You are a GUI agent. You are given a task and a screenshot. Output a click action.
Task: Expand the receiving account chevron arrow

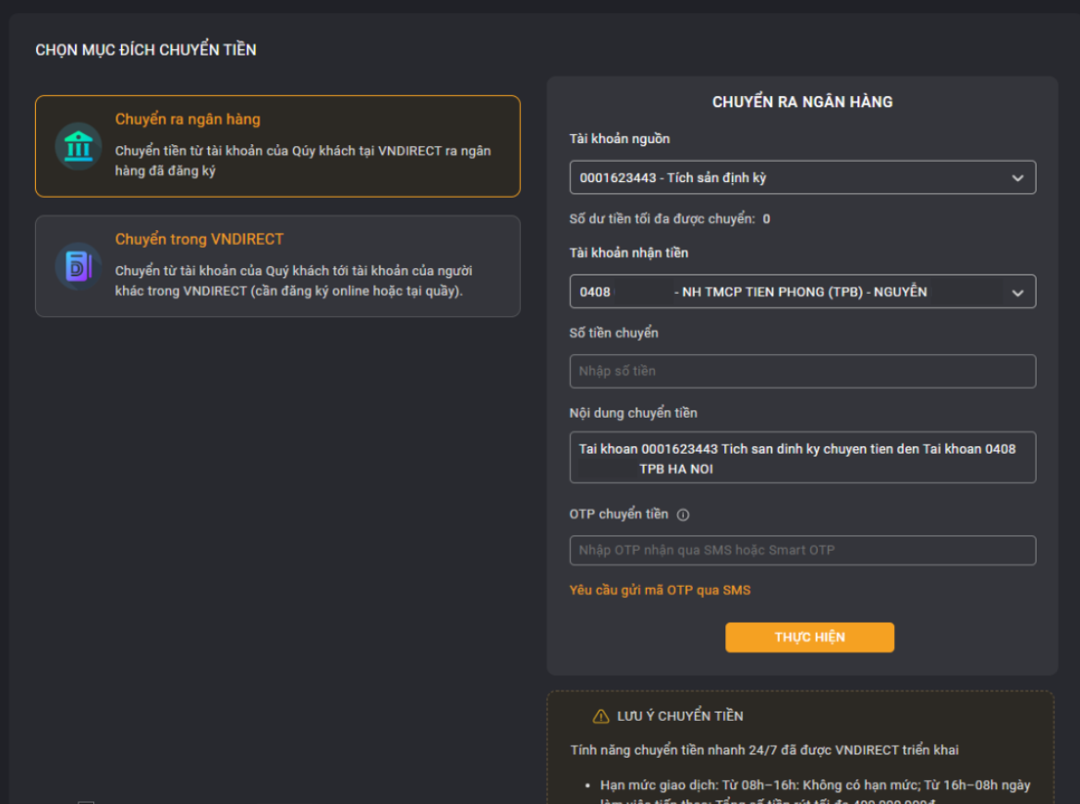point(1017,293)
